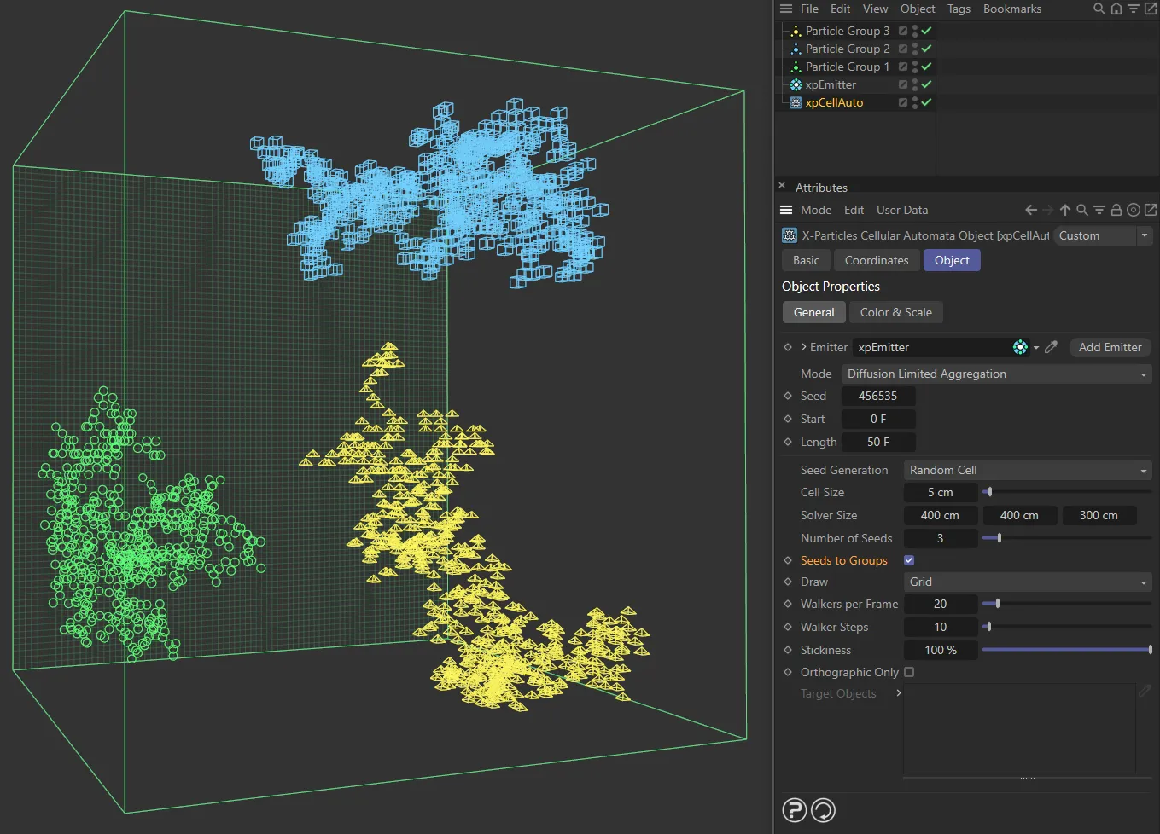
Task: Switch to the Coordinates button
Action: click(876, 260)
